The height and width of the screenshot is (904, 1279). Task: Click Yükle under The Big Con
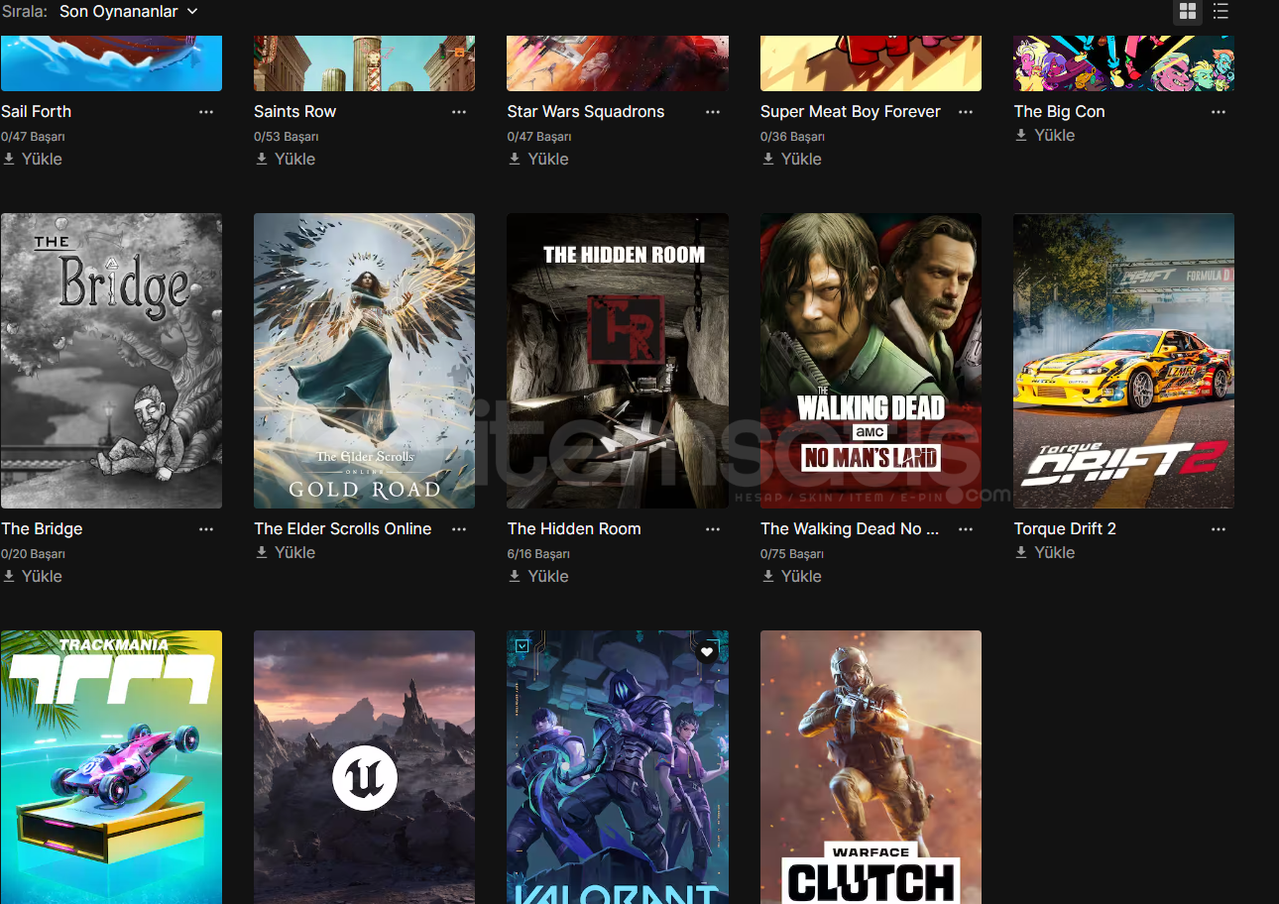(1045, 135)
